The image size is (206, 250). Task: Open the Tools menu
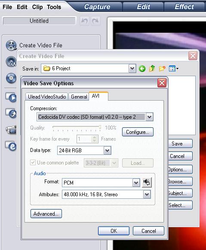(54, 7)
